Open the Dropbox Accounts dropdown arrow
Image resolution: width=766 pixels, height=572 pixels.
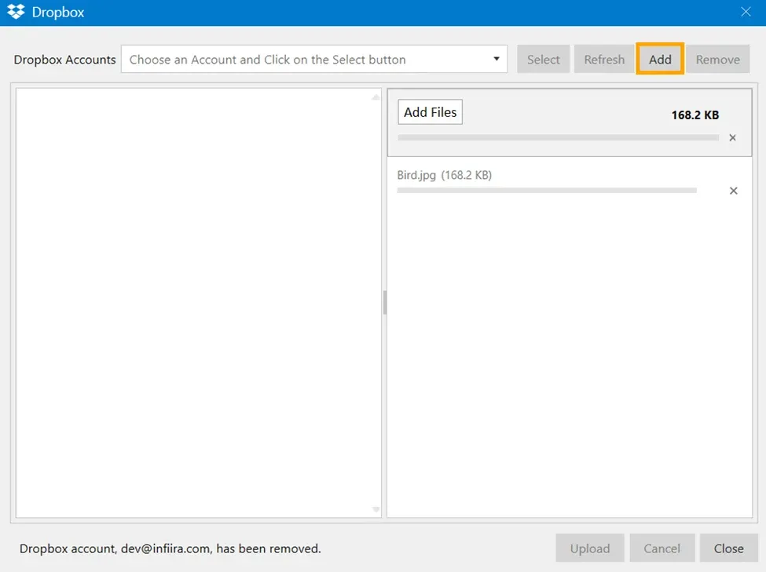(497, 59)
